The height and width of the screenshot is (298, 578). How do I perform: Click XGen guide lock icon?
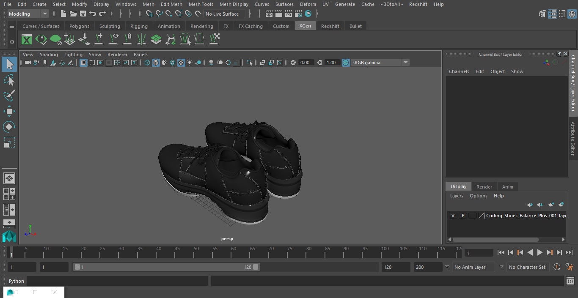coord(127,40)
